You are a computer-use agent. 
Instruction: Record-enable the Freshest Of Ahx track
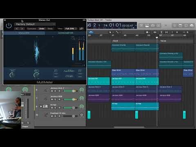[59, 116]
